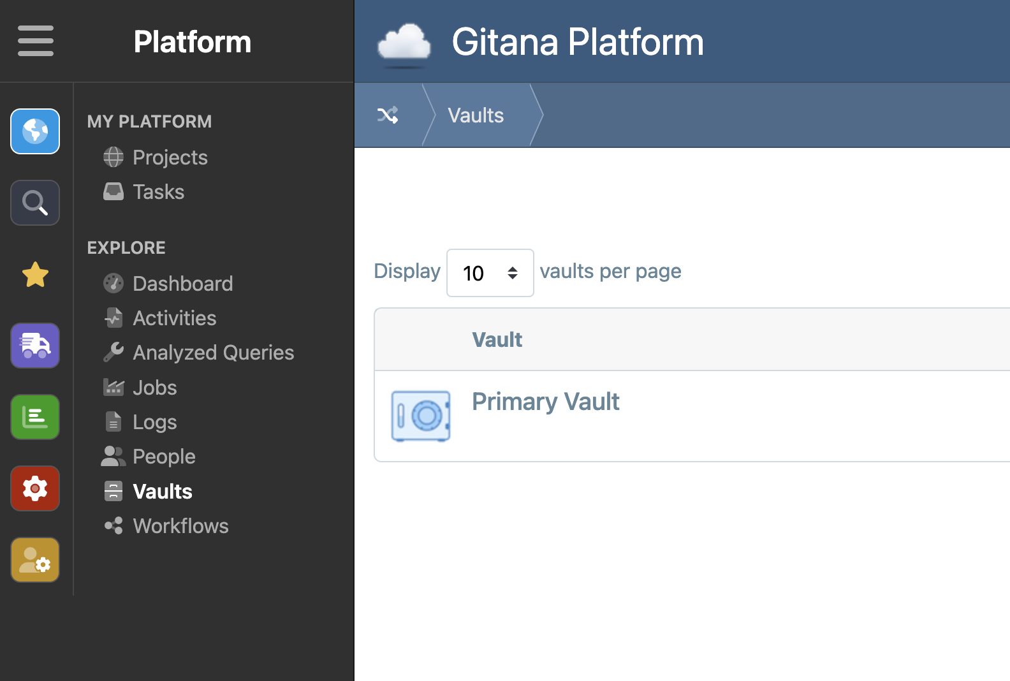Click the Projects globe icon

point(113,157)
